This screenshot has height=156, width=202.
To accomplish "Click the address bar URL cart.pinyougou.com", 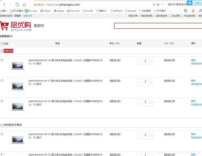I will click(x=63, y=5).
